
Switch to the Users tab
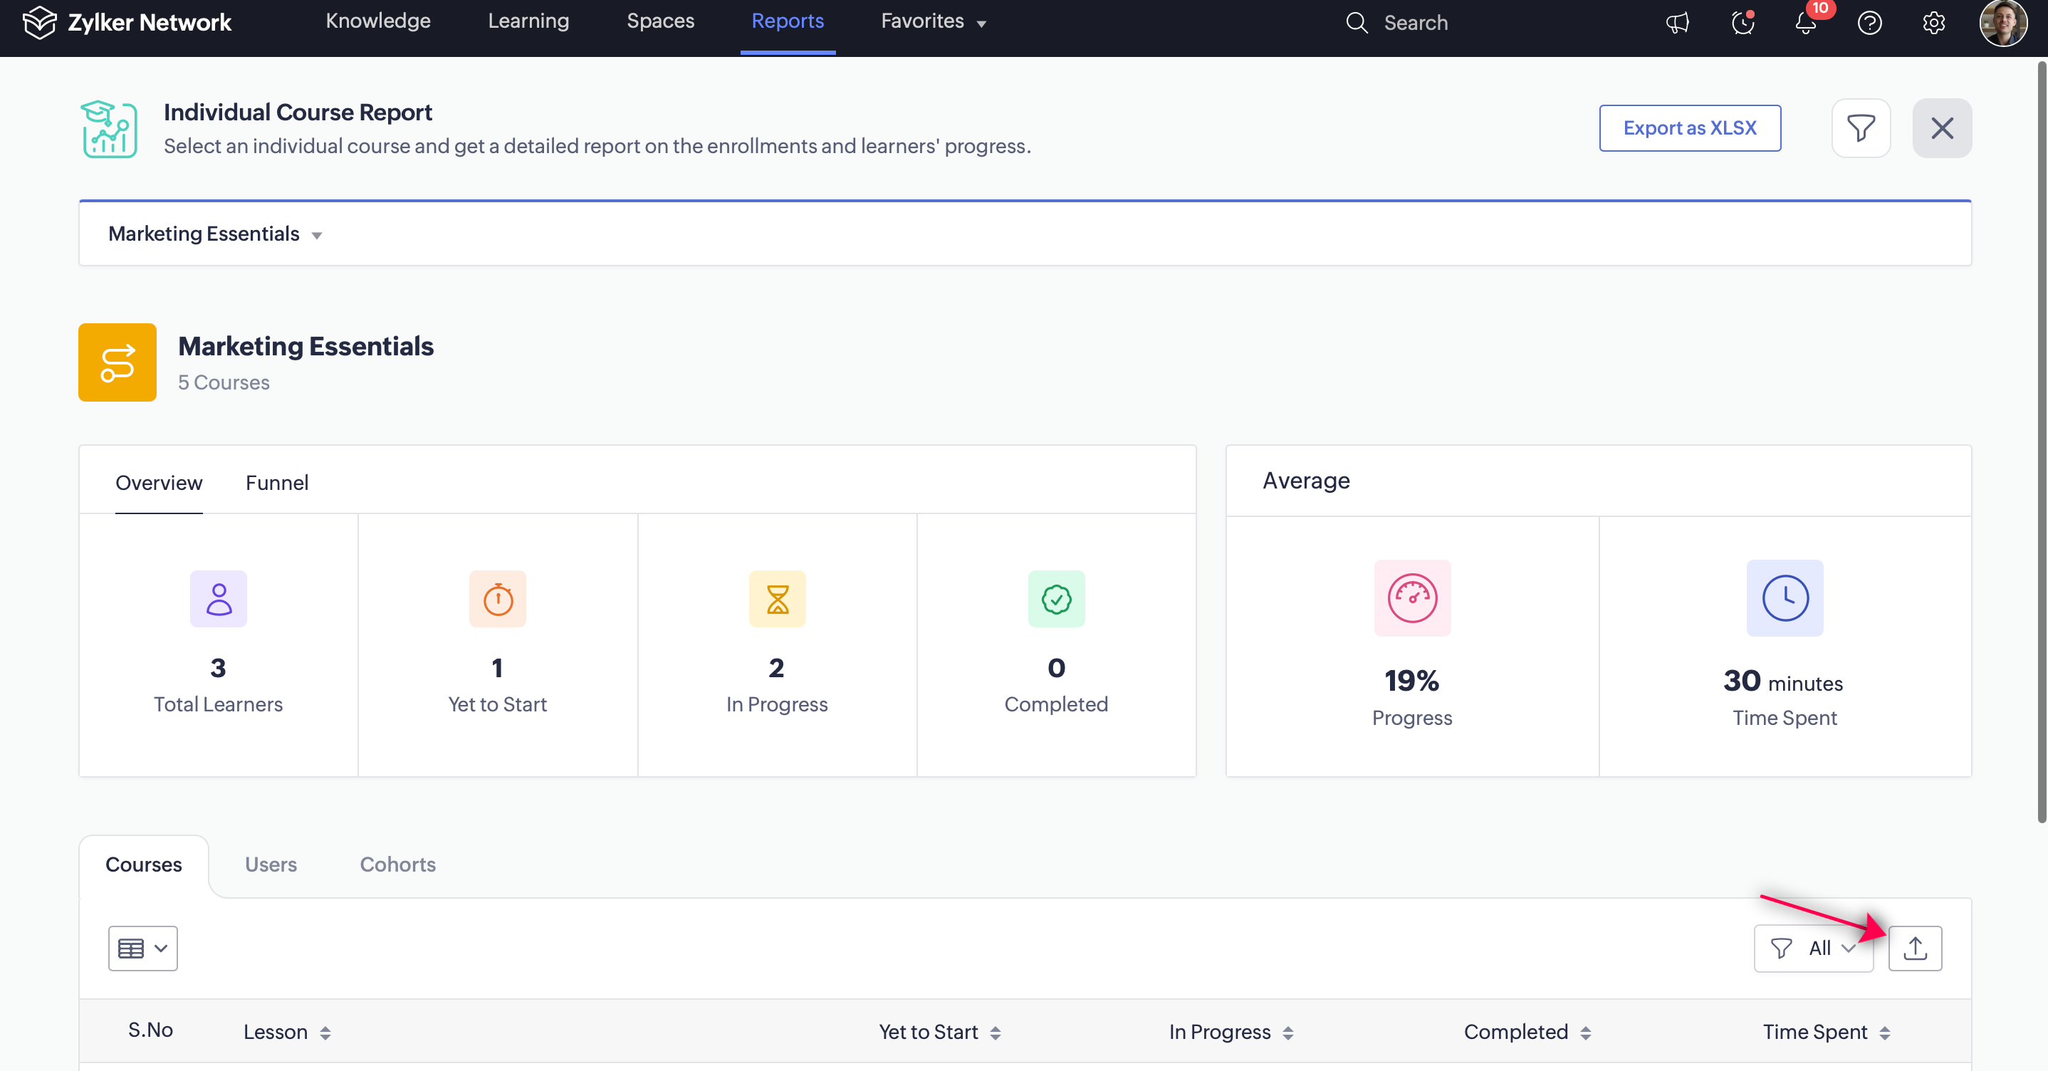pos(271,864)
